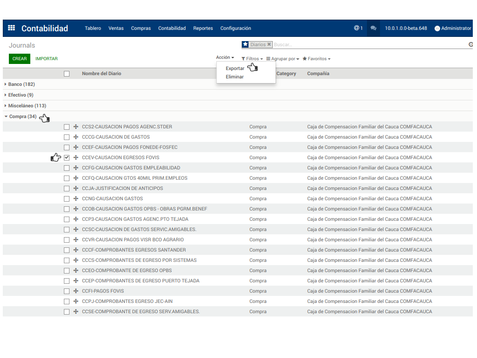Click the CREAR button
This screenshot has width=477, height=358.
point(20,59)
